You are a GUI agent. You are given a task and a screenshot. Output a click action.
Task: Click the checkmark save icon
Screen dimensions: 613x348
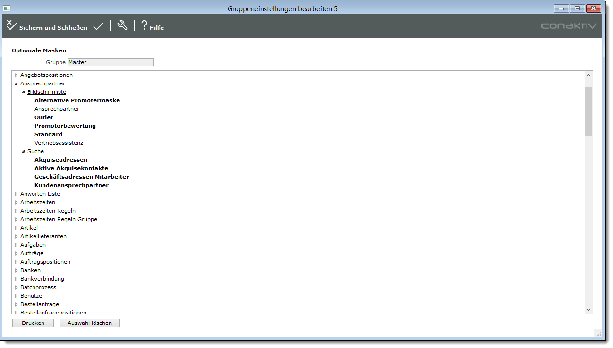pos(98,27)
